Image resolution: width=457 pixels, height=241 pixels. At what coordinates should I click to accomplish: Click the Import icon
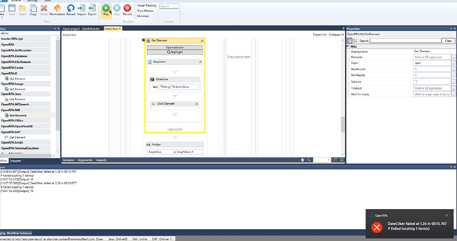81,9
